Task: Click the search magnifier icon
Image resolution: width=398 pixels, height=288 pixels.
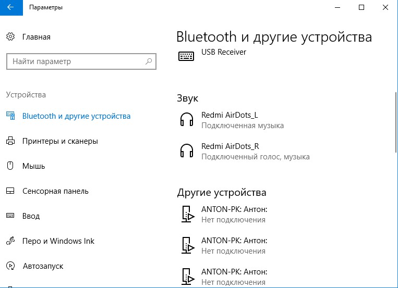Action: click(149, 61)
